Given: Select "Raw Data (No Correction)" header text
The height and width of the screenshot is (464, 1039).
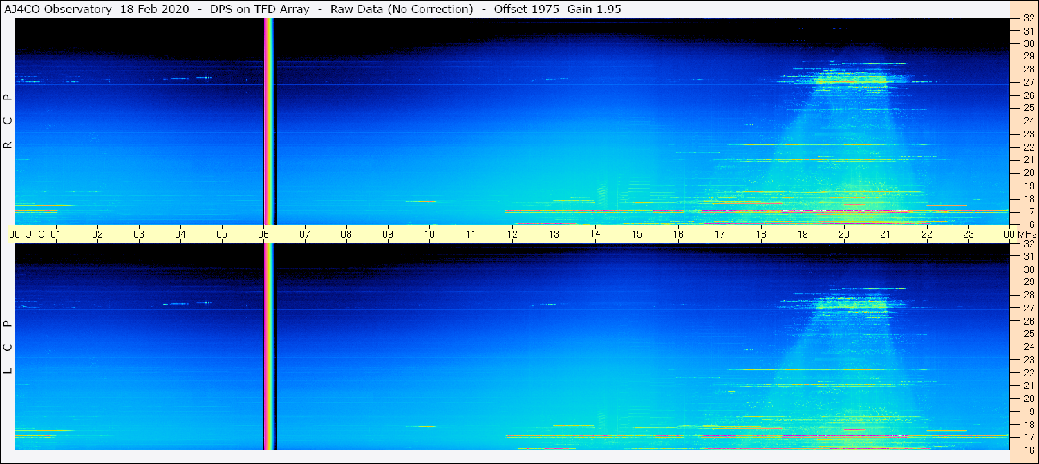Looking at the screenshot, I should (402, 9).
